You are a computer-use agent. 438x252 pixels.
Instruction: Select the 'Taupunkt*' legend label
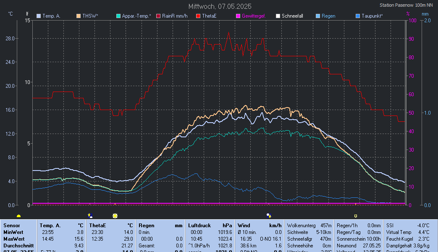pyautogui.click(x=372, y=16)
